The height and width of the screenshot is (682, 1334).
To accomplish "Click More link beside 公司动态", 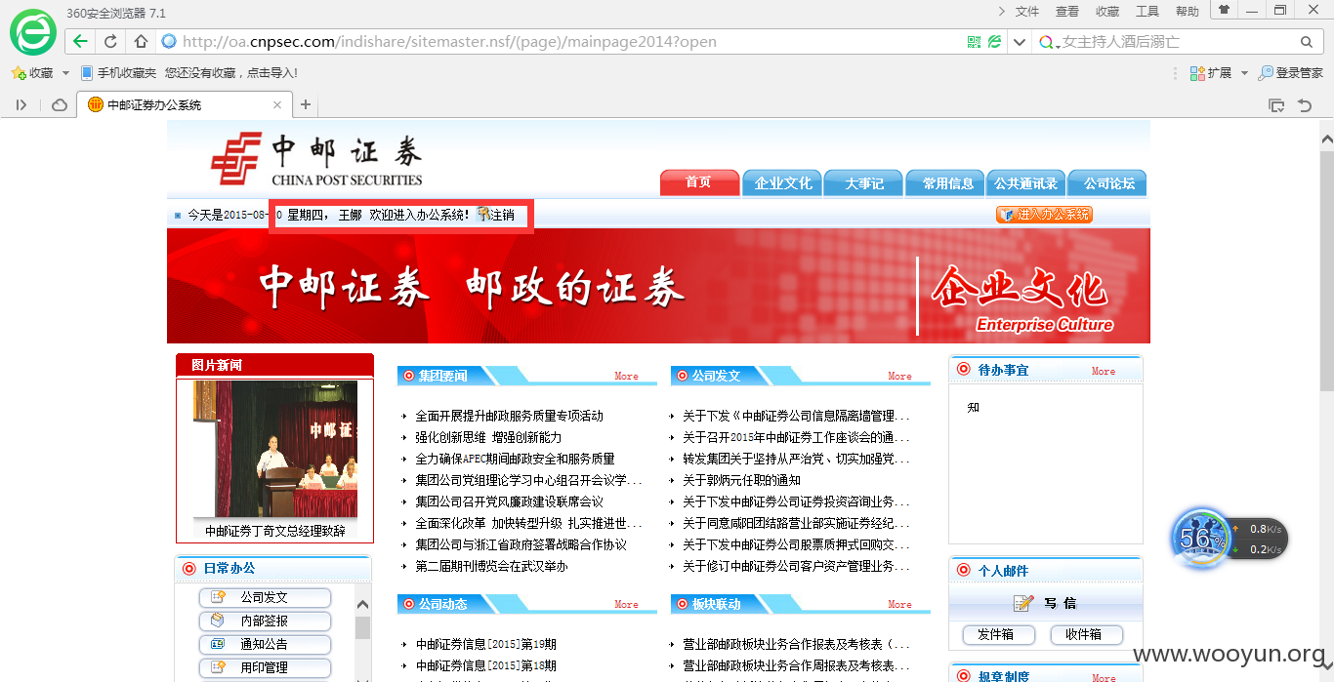I will (x=626, y=604).
